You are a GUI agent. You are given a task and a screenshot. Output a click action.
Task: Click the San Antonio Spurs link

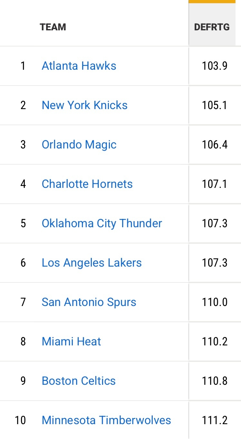click(x=89, y=302)
